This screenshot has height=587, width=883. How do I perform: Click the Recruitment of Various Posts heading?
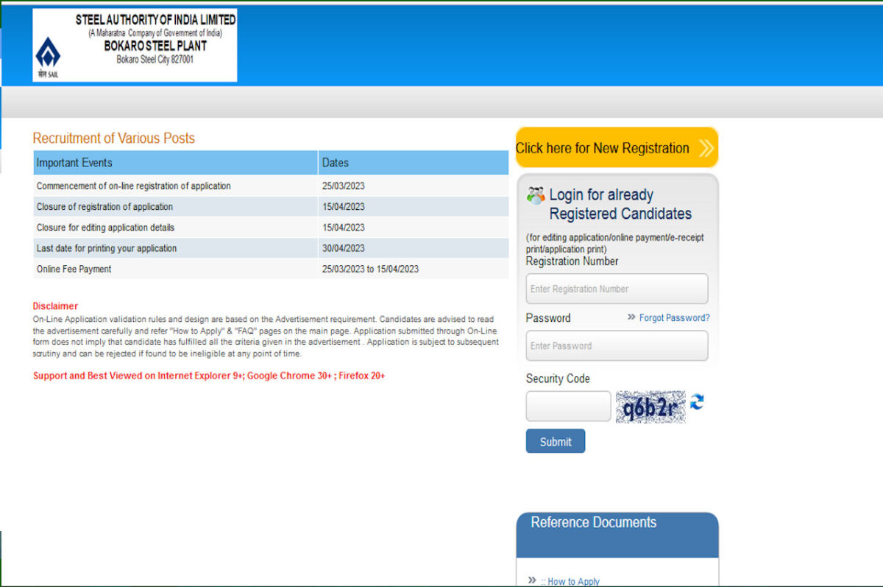coord(114,138)
